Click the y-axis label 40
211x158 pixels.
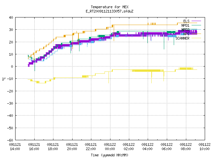11,17
